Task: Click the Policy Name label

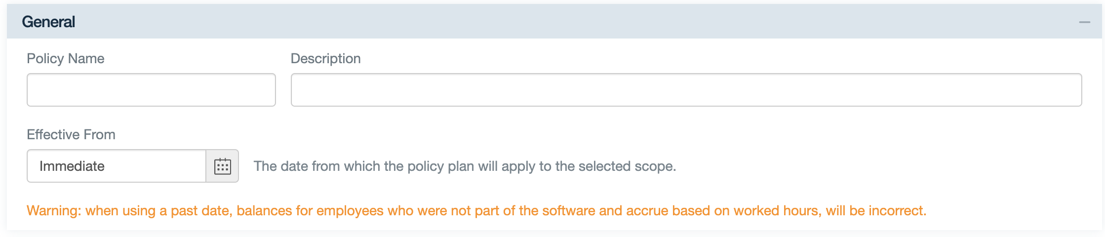Action: tap(66, 59)
